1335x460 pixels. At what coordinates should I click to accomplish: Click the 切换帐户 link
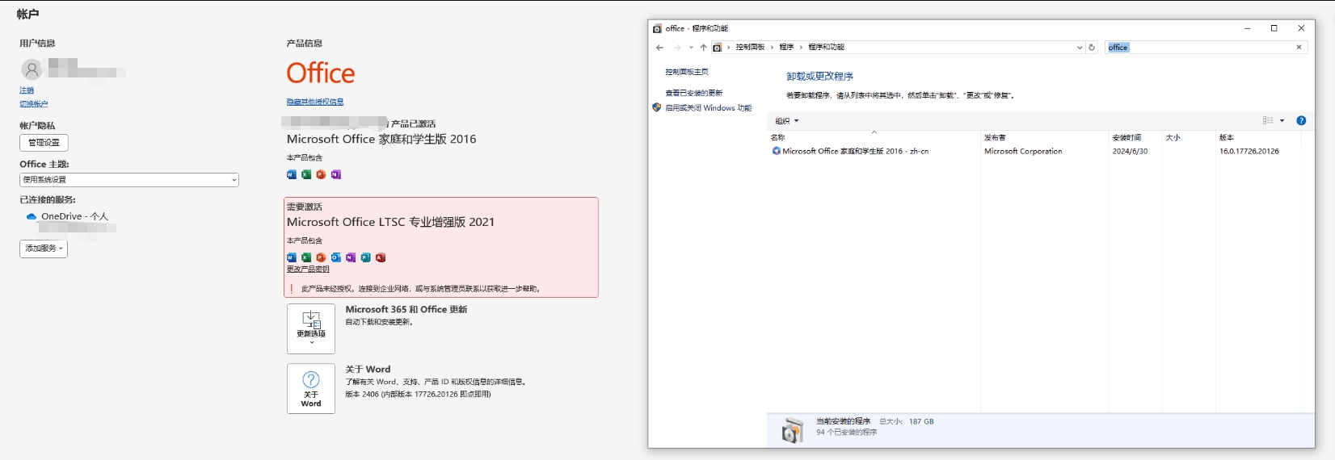[x=34, y=104]
